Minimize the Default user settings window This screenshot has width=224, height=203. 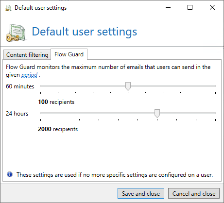pyautogui.click(x=168, y=7)
